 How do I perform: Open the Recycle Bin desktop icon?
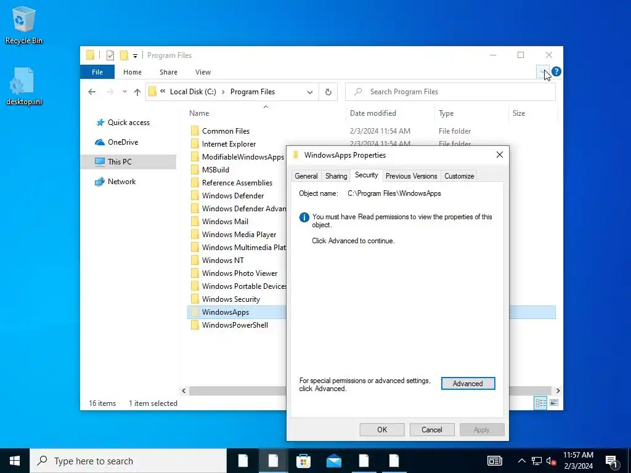(24, 25)
